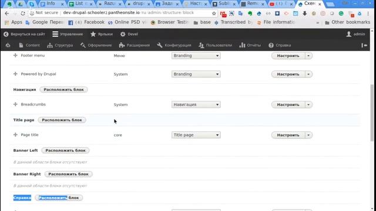
Task: Open the Управление menu toggle
Action: click(x=68, y=34)
